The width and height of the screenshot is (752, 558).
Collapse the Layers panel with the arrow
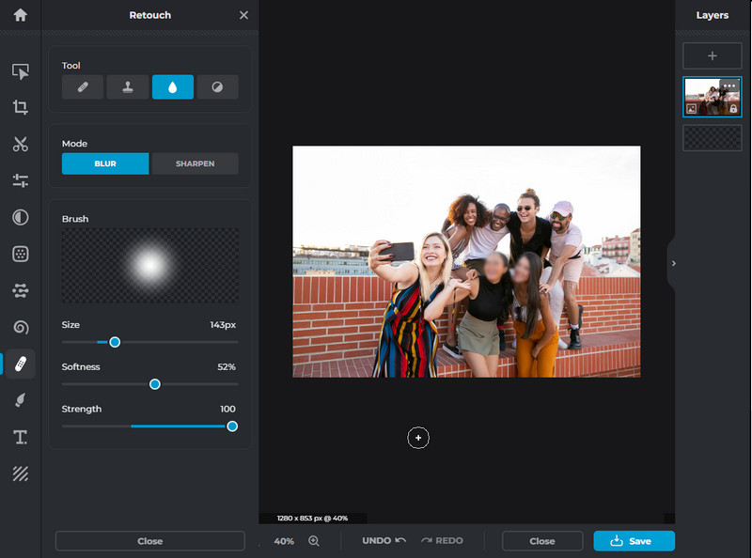(x=670, y=264)
